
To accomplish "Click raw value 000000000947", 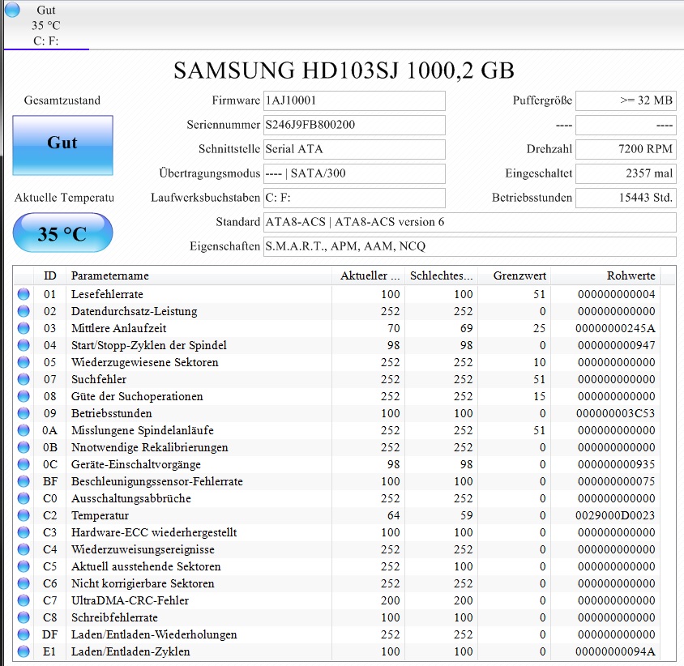I will click(x=617, y=345).
